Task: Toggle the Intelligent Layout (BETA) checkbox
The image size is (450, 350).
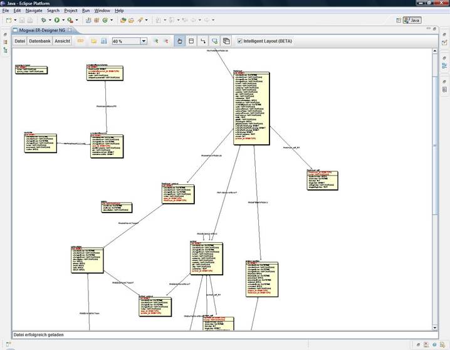Action: (x=240, y=41)
